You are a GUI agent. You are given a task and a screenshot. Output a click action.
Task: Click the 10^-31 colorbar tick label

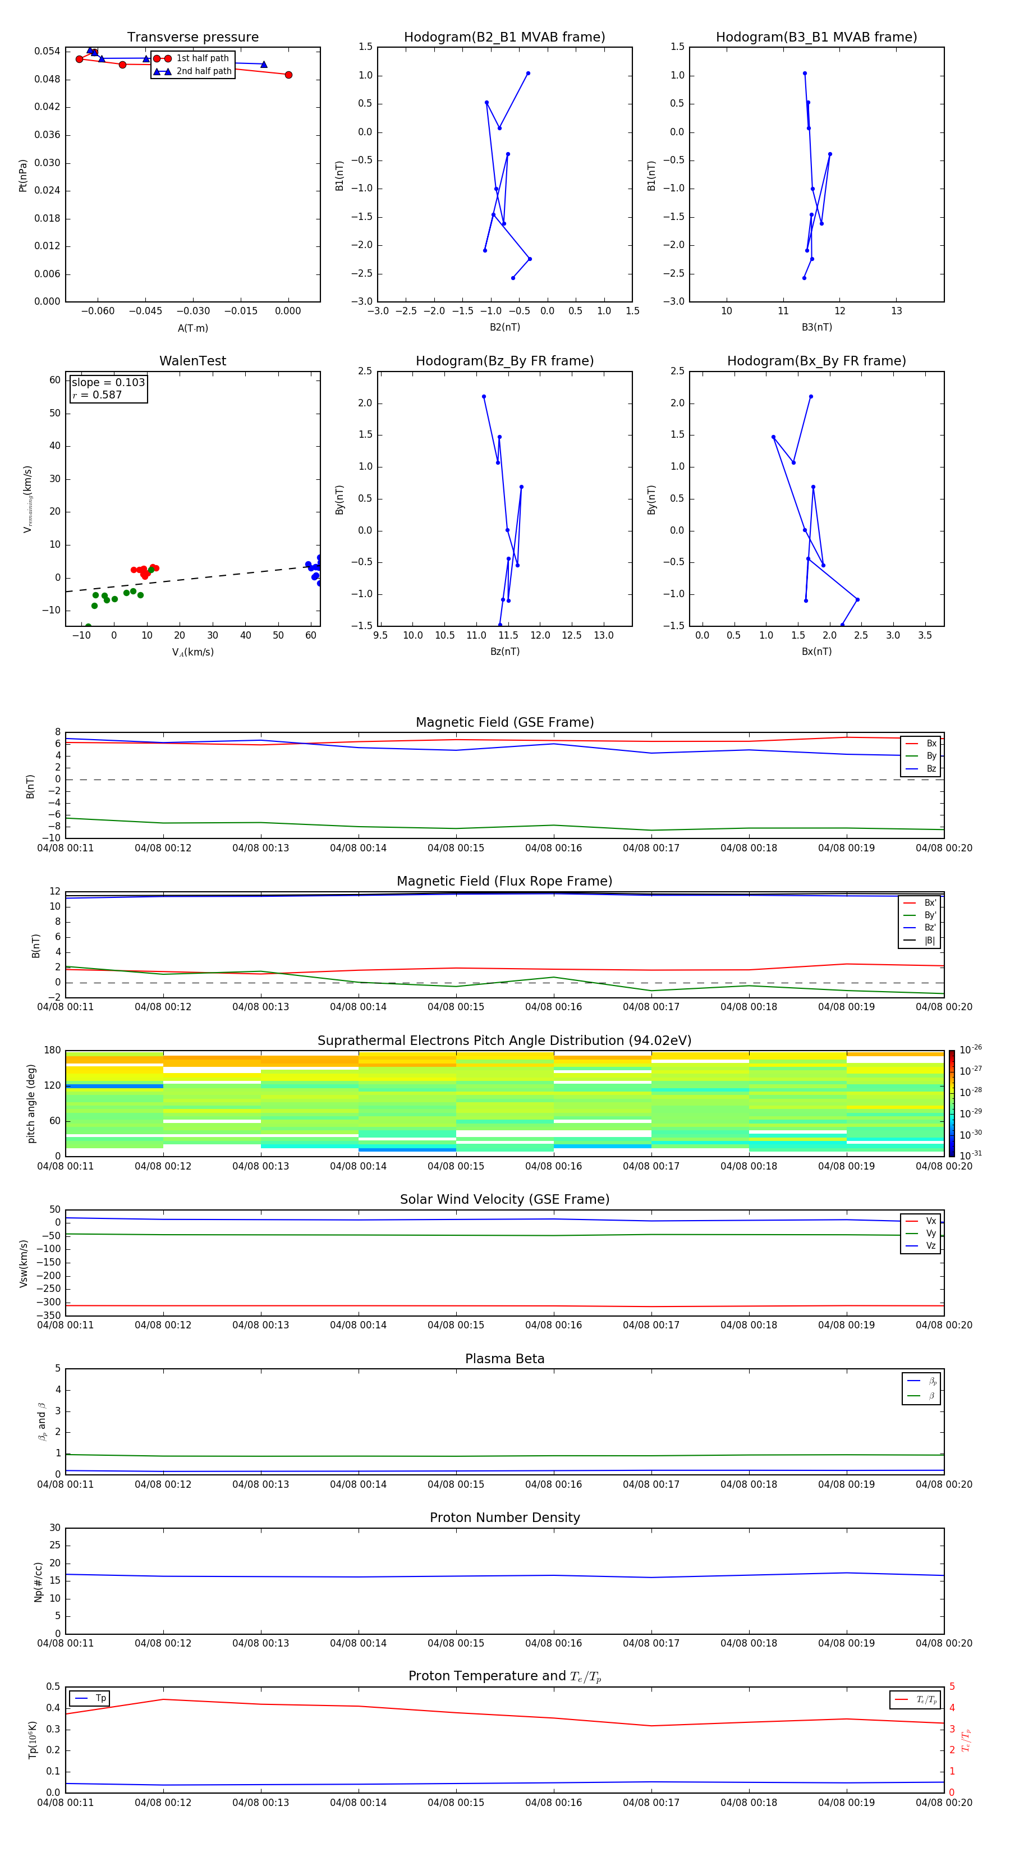971,1156
